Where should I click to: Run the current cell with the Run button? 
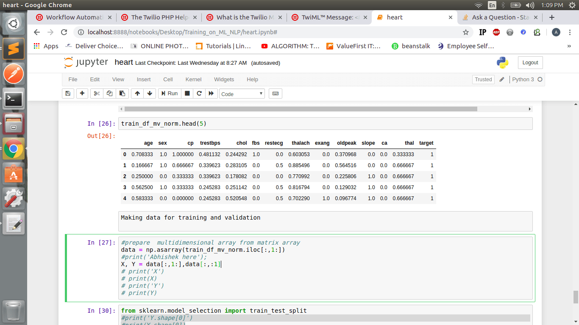click(169, 94)
